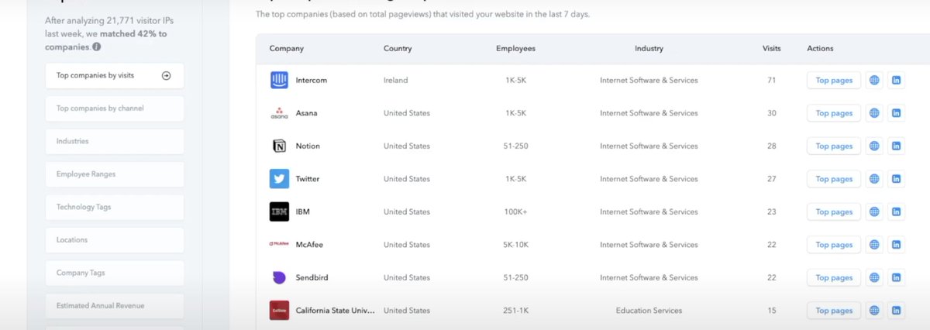Click the 100K+ employees value for IBM

(x=515, y=211)
